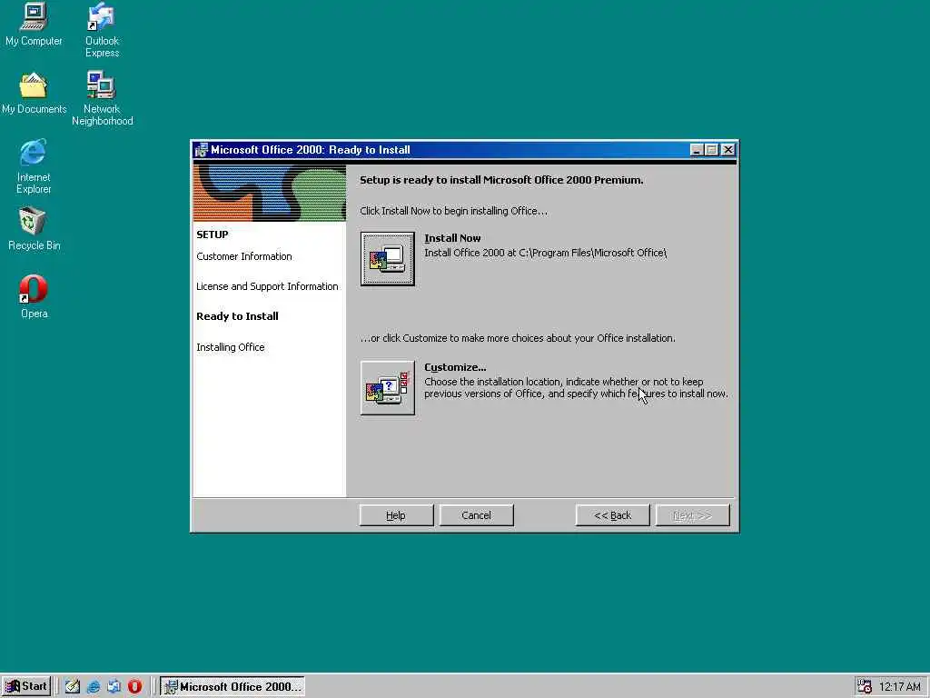Launch Opera from quick launch bar
This screenshot has height=698, width=930.
[x=134, y=686]
